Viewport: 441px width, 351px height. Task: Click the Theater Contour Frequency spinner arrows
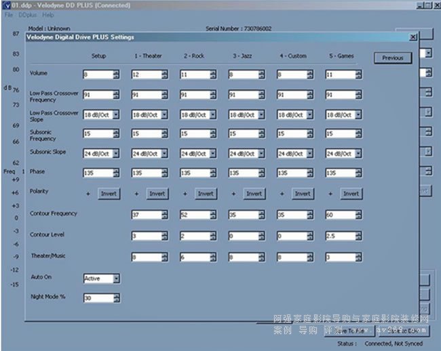click(165, 215)
